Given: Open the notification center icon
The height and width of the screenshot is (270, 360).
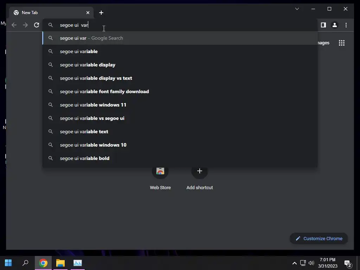Looking at the screenshot, I should pos(348,264).
